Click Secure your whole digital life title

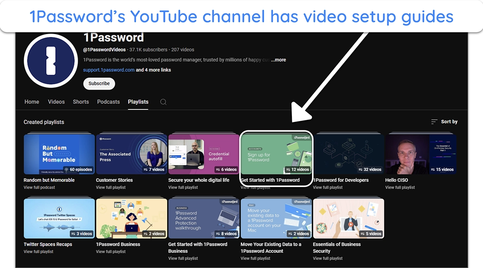click(199, 180)
